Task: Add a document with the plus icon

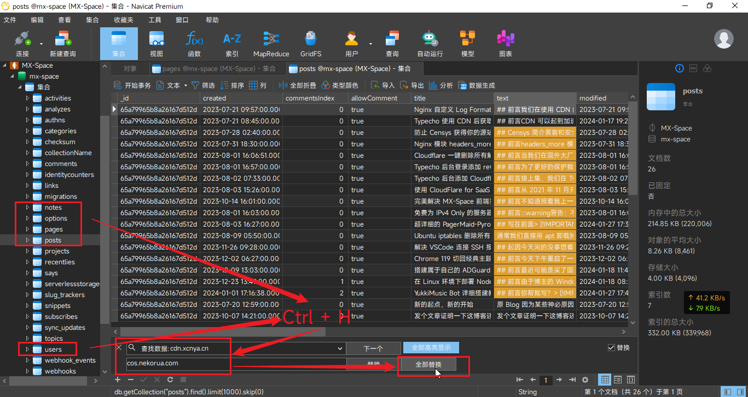Action: [x=117, y=380]
